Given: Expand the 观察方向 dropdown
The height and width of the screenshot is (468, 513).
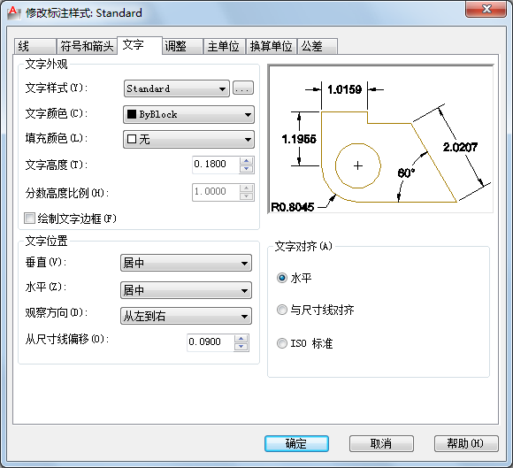Looking at the screenshot, I should (186, 316).
